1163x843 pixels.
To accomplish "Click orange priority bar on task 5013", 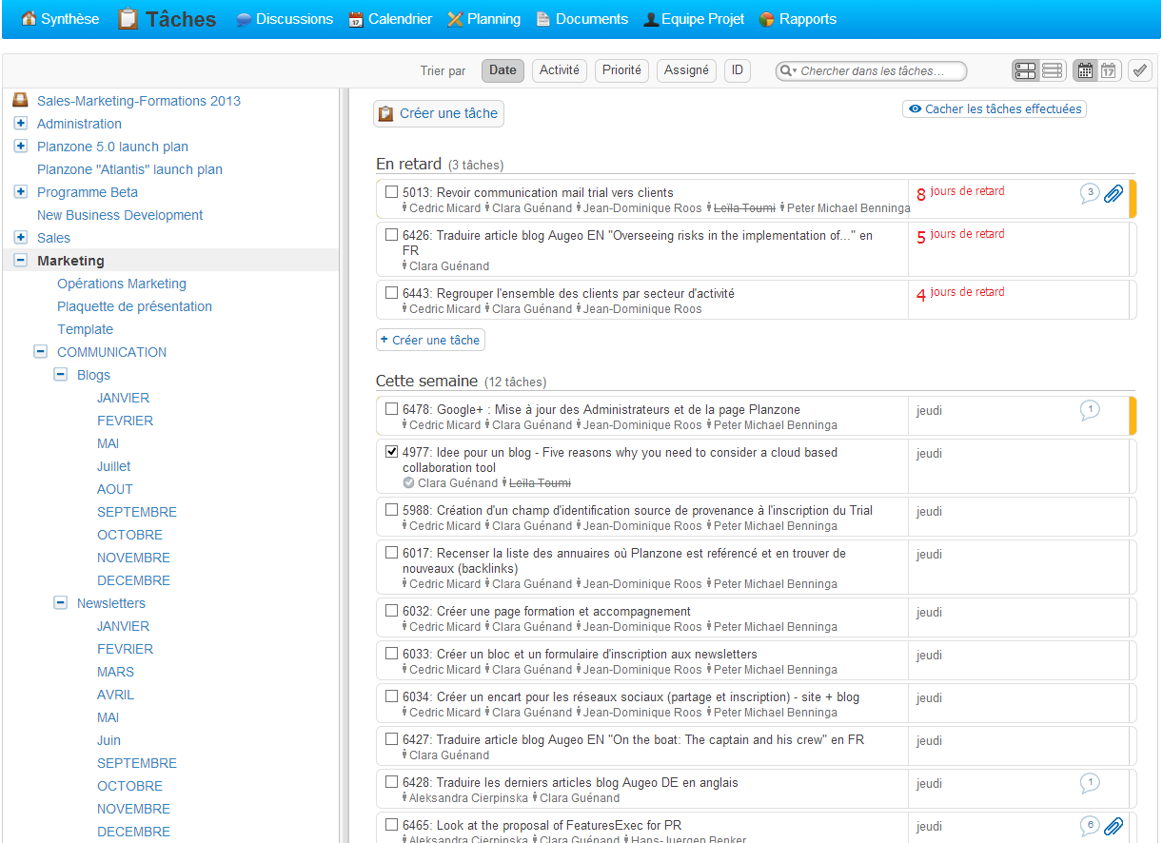I will click(x=1133, y=199).
